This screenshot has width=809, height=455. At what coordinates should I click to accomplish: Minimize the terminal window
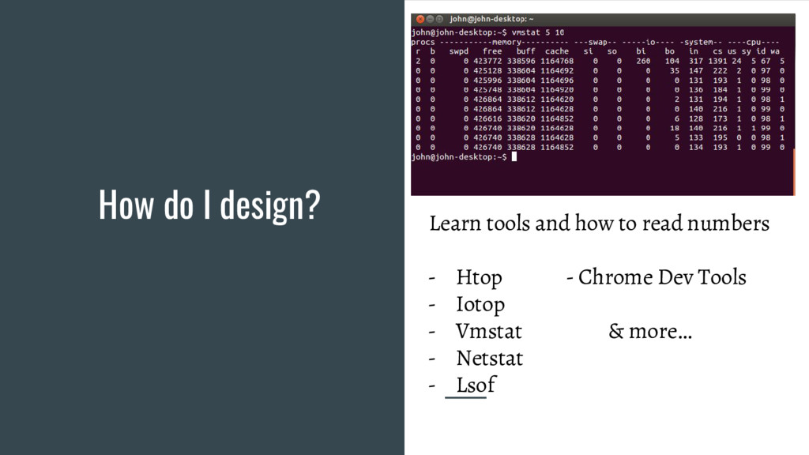pyautogui.click(x=430, y=19)
